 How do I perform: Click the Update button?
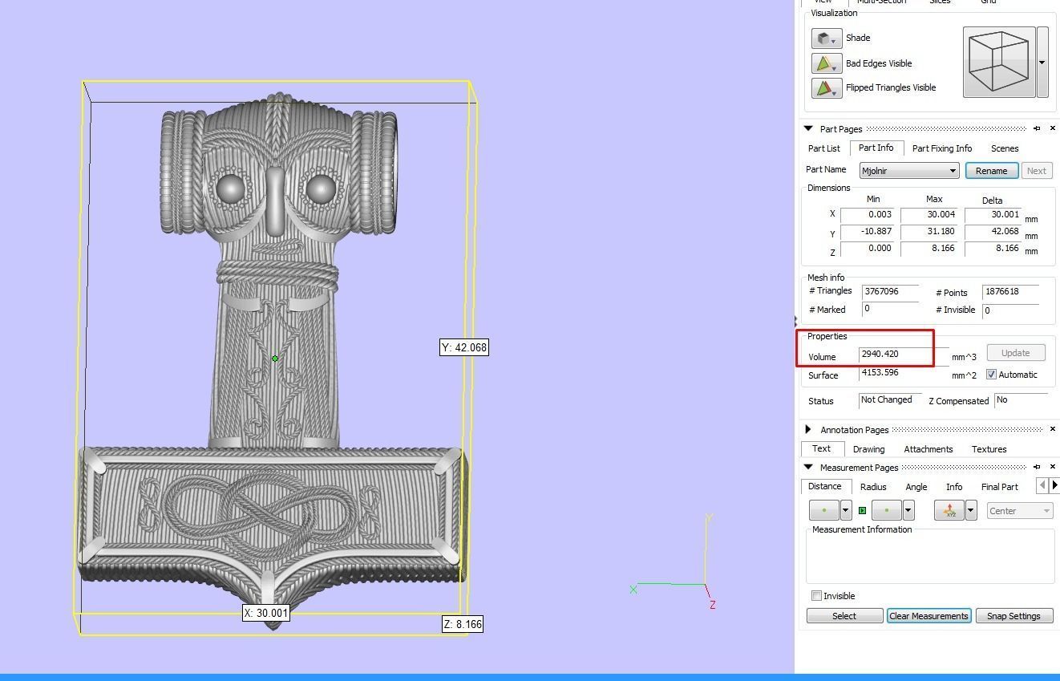point(1016,353)
